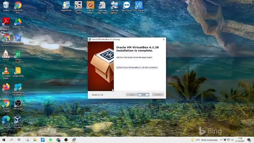The image size is (254, 143).
Task: Select the Google Sheets desktop shortcut
Action: 18,57
